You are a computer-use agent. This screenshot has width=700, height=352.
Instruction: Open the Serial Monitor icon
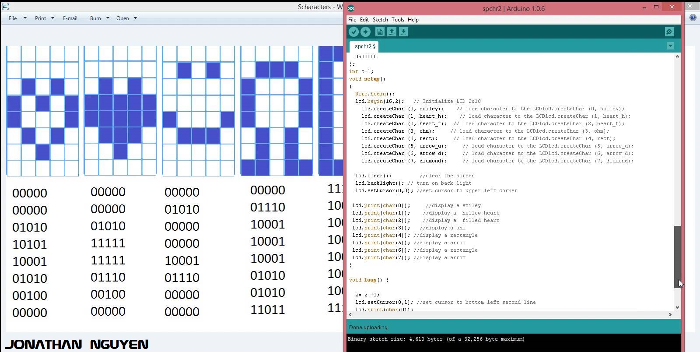[669, 32]
